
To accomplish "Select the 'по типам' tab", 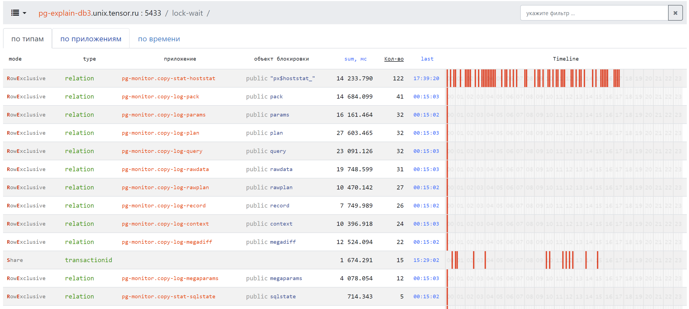I will pos(28,39).
